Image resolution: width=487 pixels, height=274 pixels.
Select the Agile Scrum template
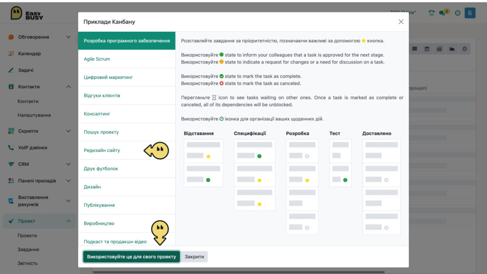click(x=127, y=59)
